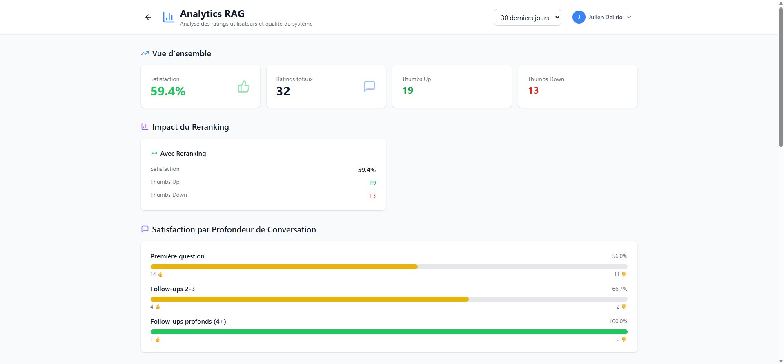This screenshot has height=364, width=784.
Task: Click Satisfaction par Profondeur de Conversation heading
Action: tap(234, 229)
